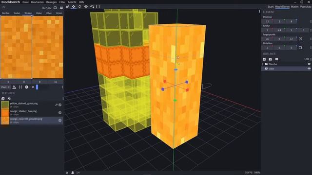Click the blue UV rotation slider handle
The image size is (312, 175).
point(37,87)
